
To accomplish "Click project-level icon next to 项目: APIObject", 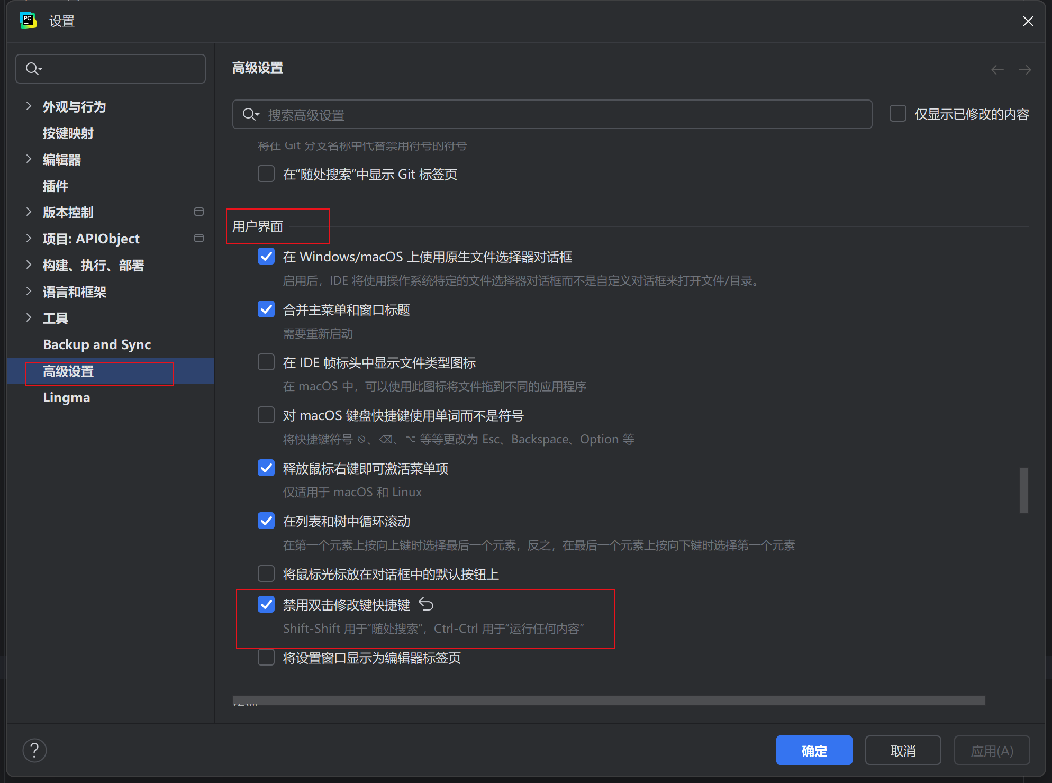I will pyautogui.click(x=199, y=239).
